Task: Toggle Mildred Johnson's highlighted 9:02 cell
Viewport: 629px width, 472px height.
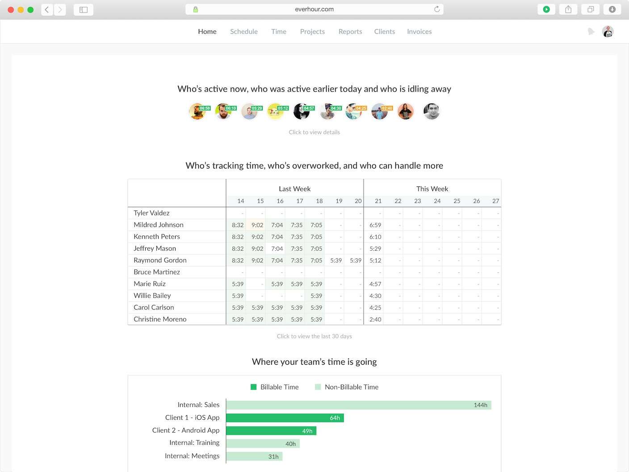Action: pos(256,225)
